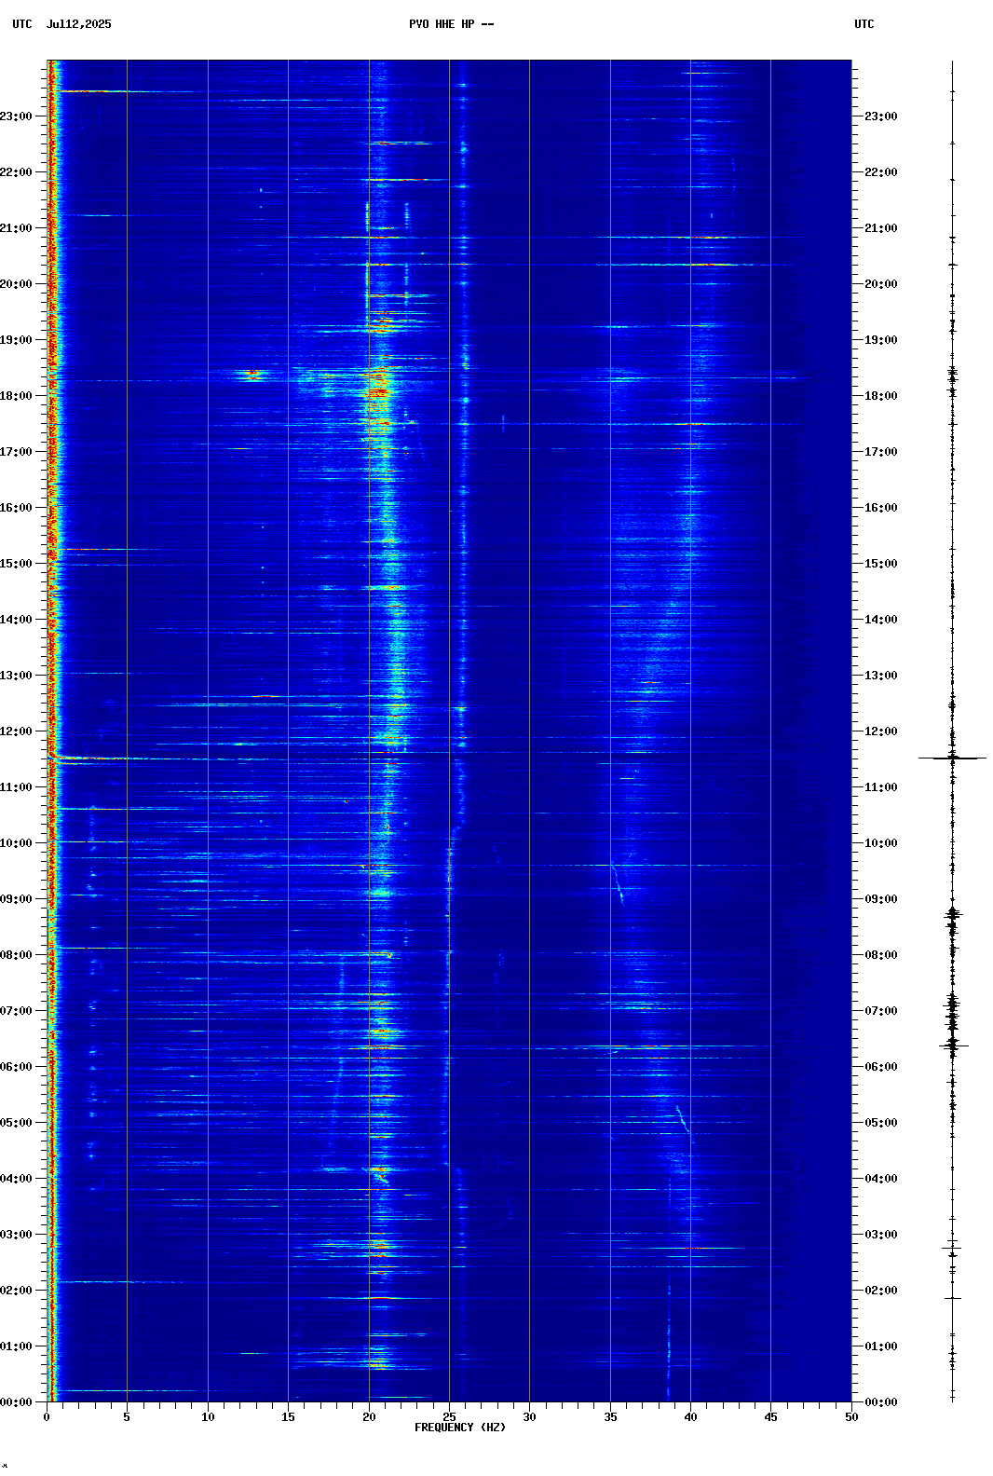Viewport: 993px width, 1476px height.
Task: Pick the 15:00 label on the right time axis
Action: [x=881, y=564]
